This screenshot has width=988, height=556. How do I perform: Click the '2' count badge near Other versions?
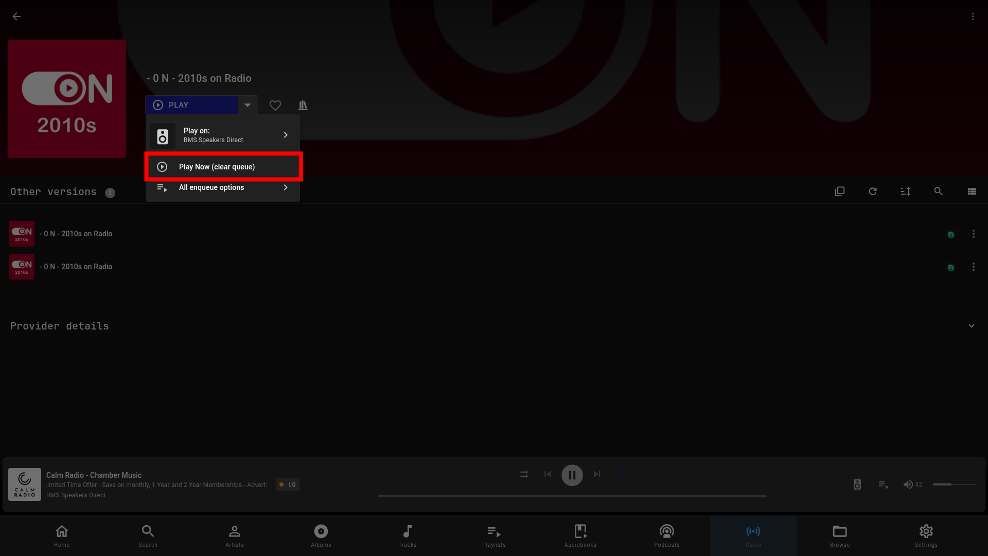coord(110,193)
